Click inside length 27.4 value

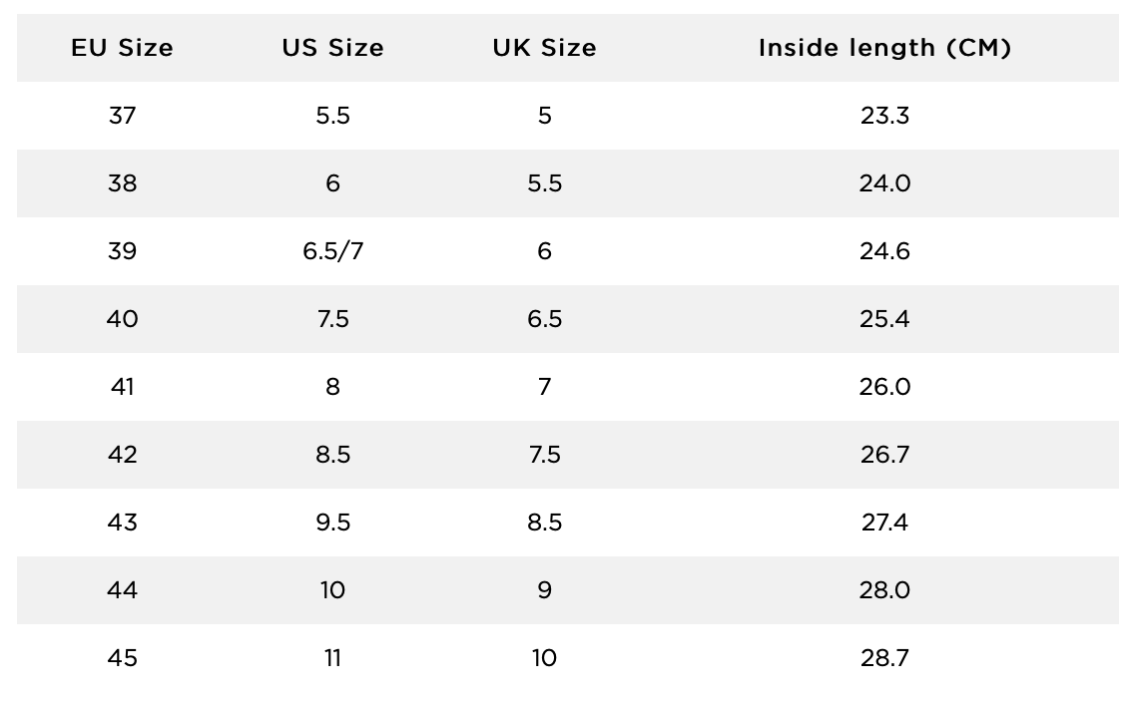click(884, 523)
